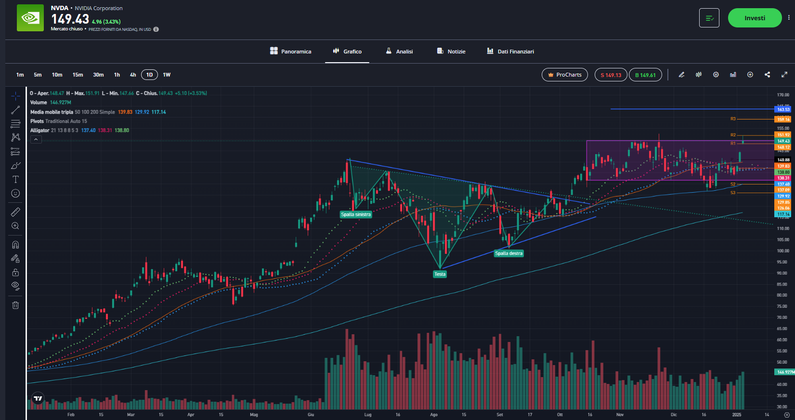This screenshot has height=420, width=795.
Task: Click the green Investi button
Action: click(755, 18)
